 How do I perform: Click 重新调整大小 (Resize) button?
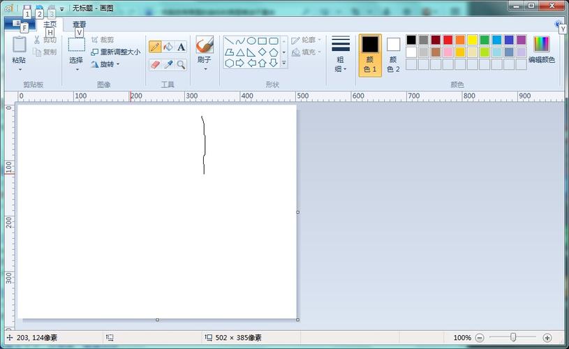pyautogui.click(x=116, y=52)
